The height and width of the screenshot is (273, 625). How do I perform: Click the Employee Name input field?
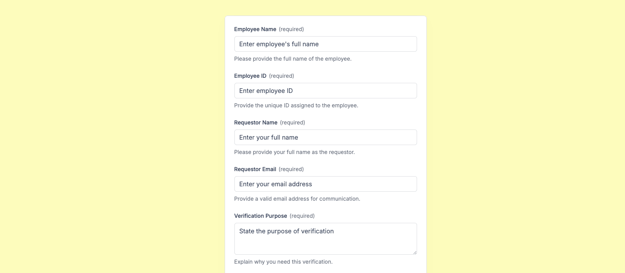pos(325,44)
